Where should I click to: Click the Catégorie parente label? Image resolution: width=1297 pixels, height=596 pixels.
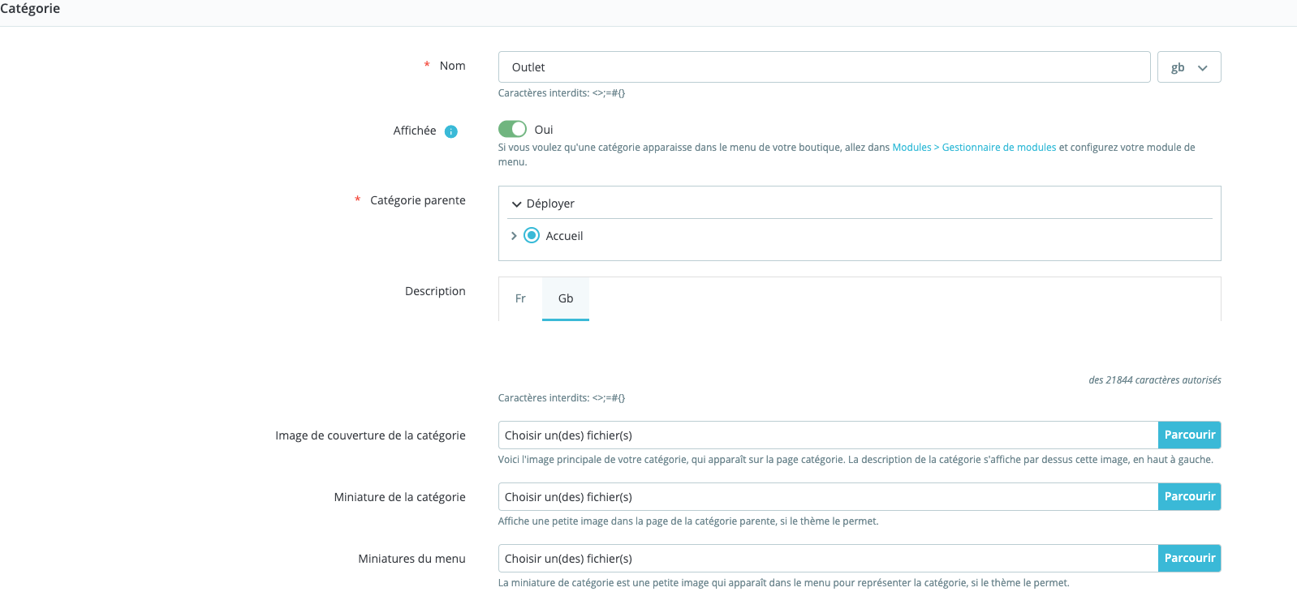point(418,200)
